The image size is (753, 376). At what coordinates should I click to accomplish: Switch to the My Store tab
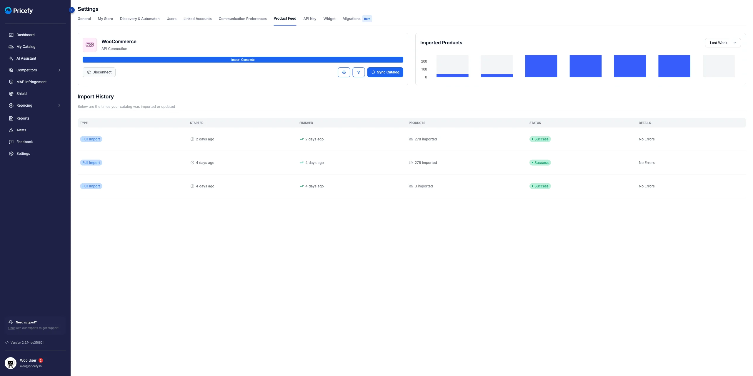point(105,19)
